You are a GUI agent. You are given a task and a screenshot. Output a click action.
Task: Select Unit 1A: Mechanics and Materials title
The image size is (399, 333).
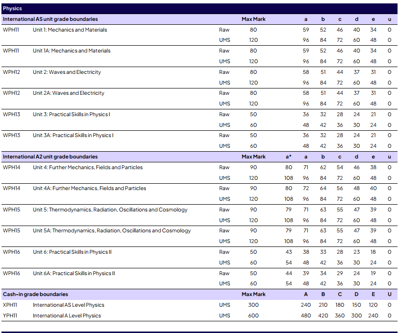pyautogui.click(x=71, y=51)
